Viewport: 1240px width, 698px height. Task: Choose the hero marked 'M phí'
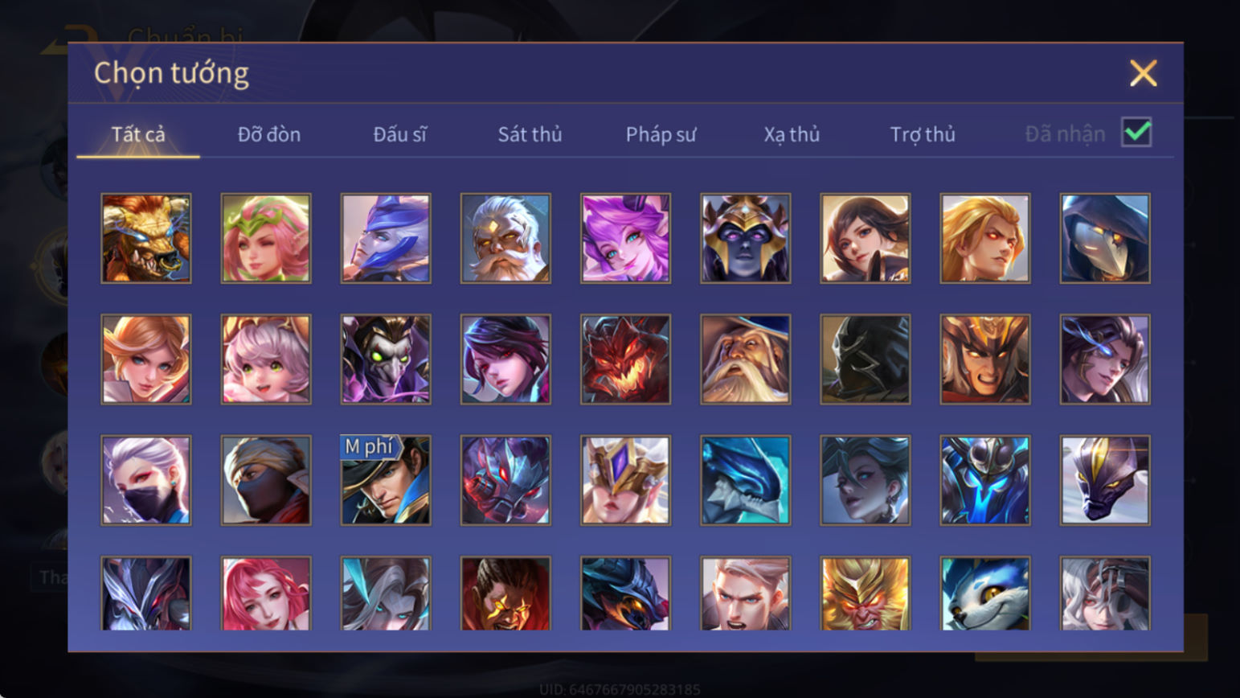coord(386,480)
